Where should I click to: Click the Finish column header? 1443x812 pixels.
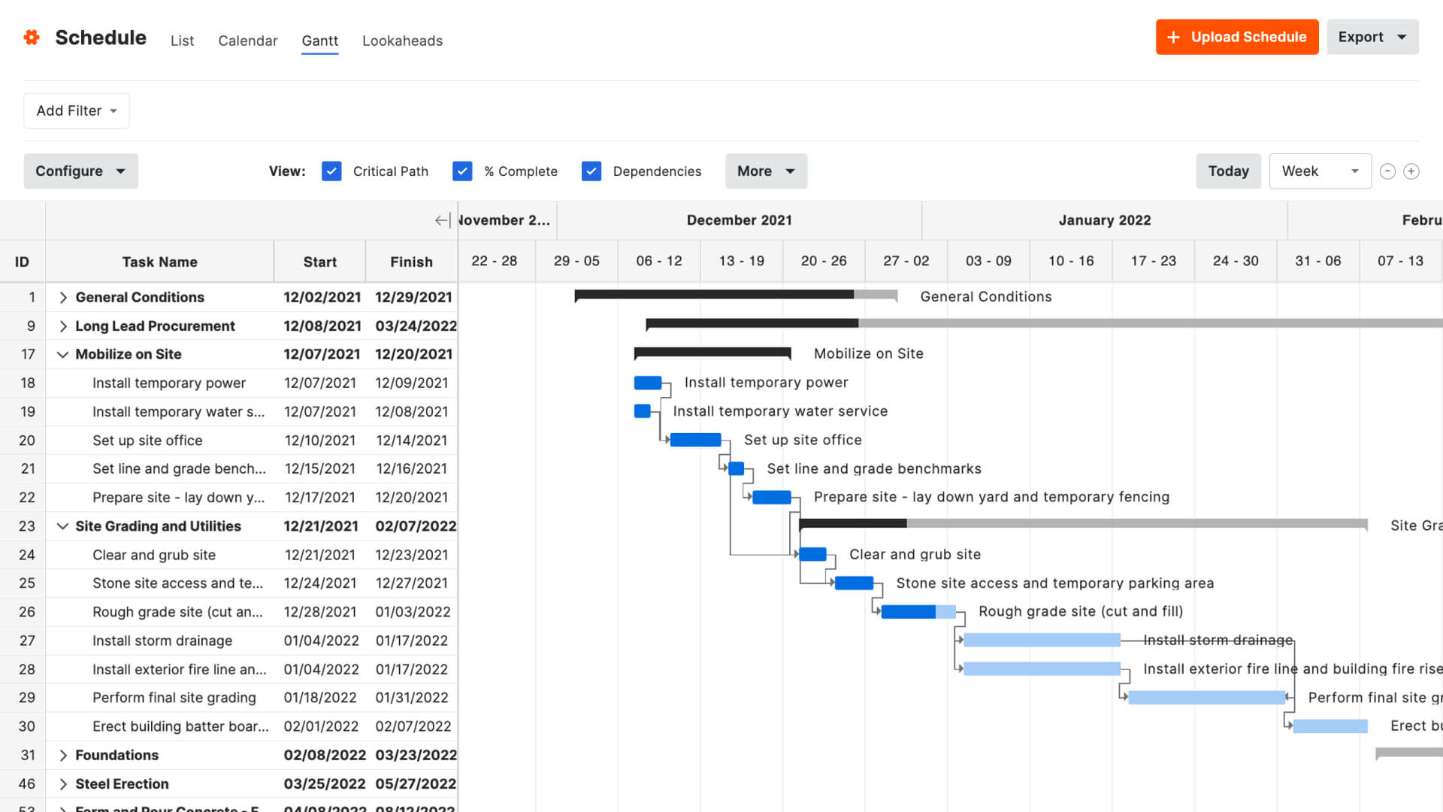(411, 262)
